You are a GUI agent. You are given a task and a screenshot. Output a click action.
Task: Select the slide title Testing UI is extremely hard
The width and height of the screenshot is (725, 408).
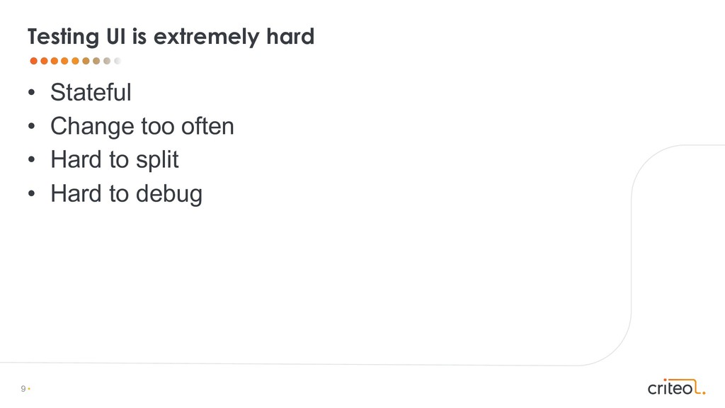171,37
